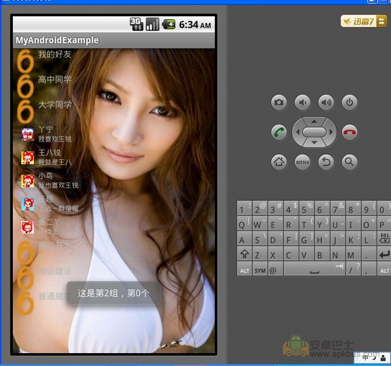This screenshot has height=366, width=391.
Task: Select contact 小鸟
Action: (x=114, y=181)
